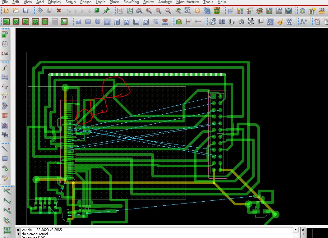Click the globe spreadsheet icon
328x238 pixels.
click(x=289, y=11)
